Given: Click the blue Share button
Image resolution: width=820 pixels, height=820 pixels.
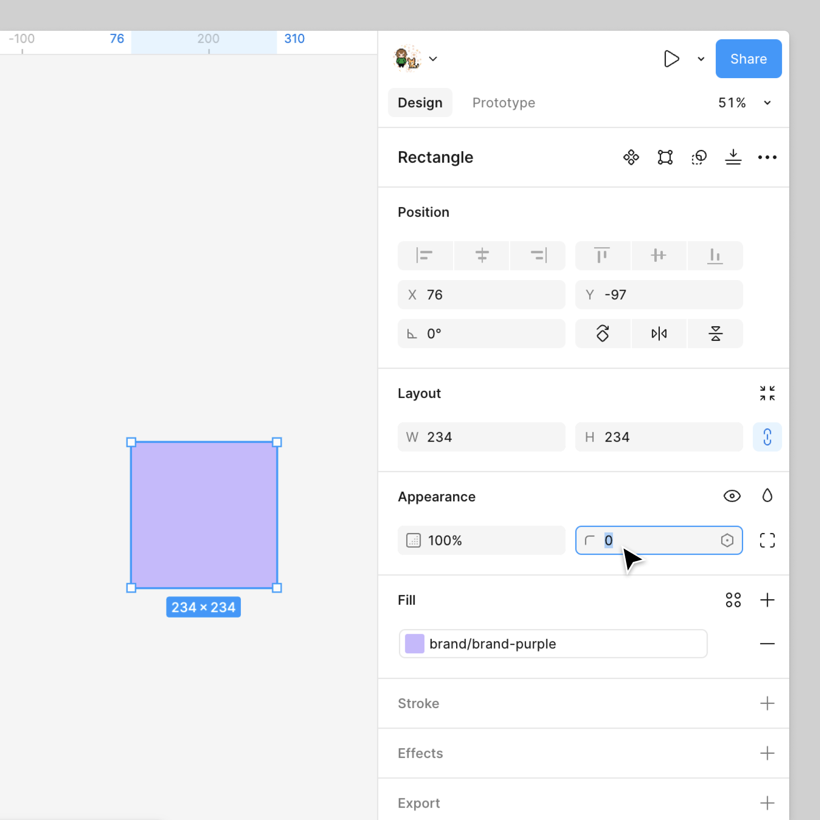Looking at the screenshot, I should pyautogui.click(x=748, y=59).
